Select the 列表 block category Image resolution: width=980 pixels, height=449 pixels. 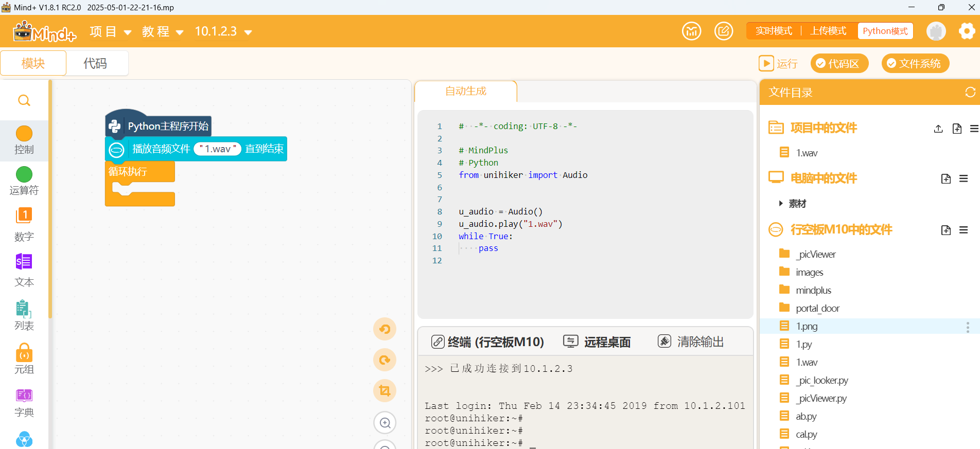tap(24, 315)
